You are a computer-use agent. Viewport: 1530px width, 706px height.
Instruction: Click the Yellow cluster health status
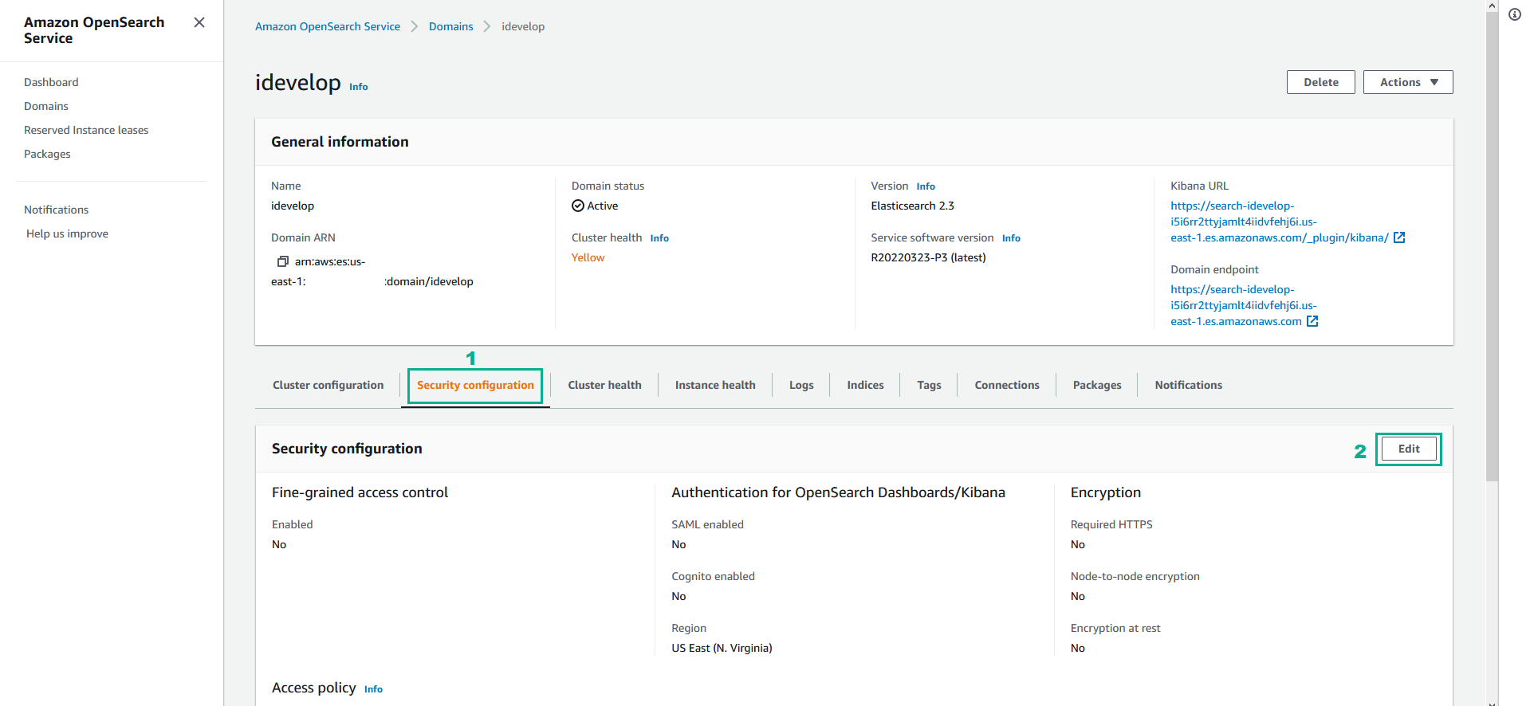[x=588, y=257]
